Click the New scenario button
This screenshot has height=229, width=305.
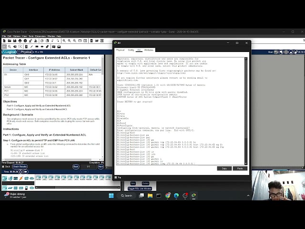tap(133, 183)
